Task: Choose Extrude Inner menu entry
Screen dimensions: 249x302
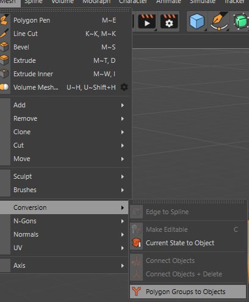Action: click(65, 74)
